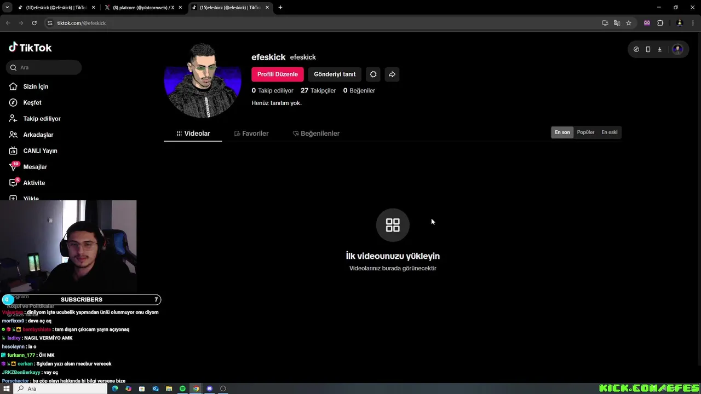Image resolution: width=701 pixels, height=394 pixels.
Task: Select Popüler sort option
Action: (x=585, y=132)
